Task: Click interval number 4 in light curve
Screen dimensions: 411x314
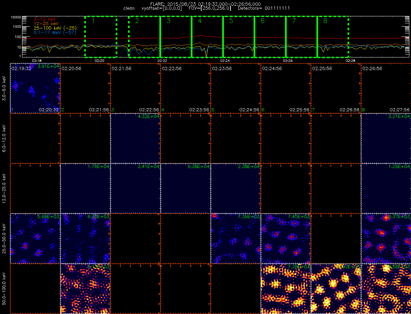Action: (200, 21)
